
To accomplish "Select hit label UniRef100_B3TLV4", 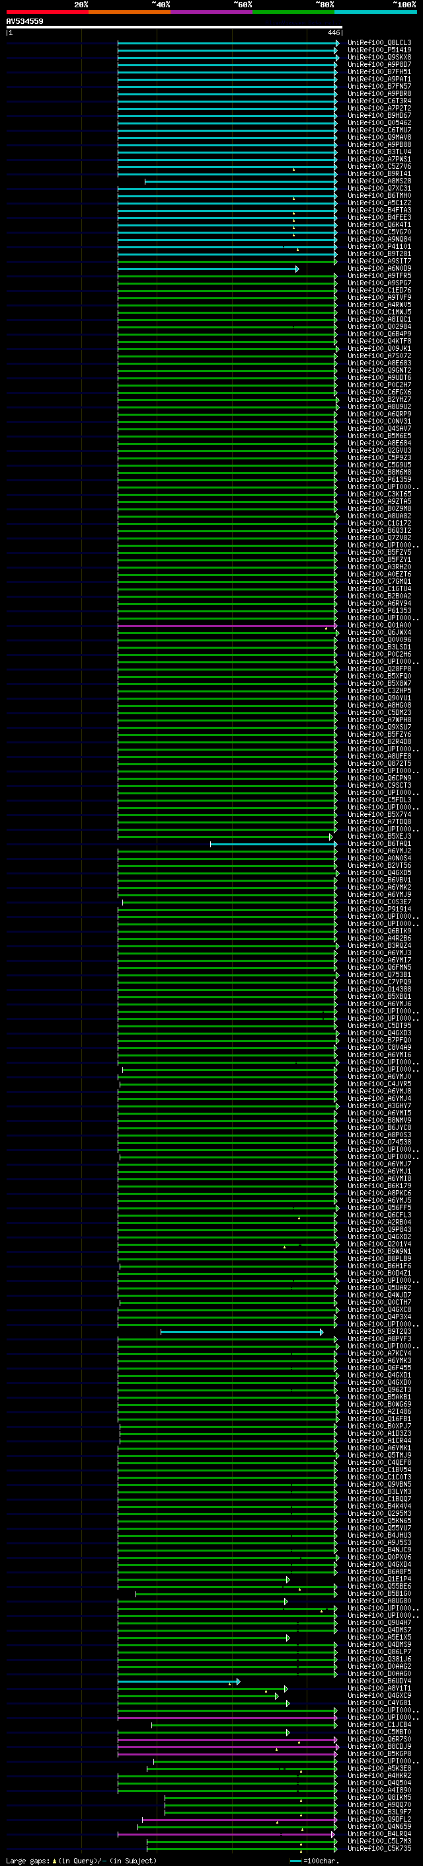I will [379, 152].
